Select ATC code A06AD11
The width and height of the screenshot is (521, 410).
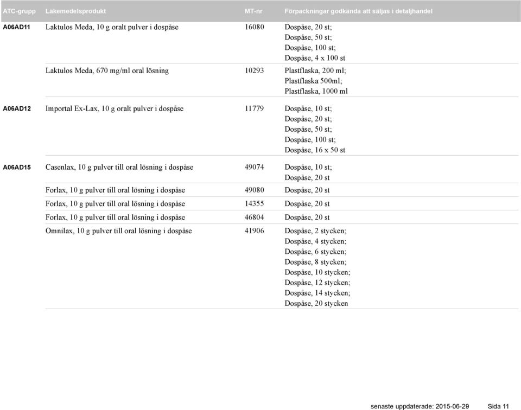pos(17,27)
